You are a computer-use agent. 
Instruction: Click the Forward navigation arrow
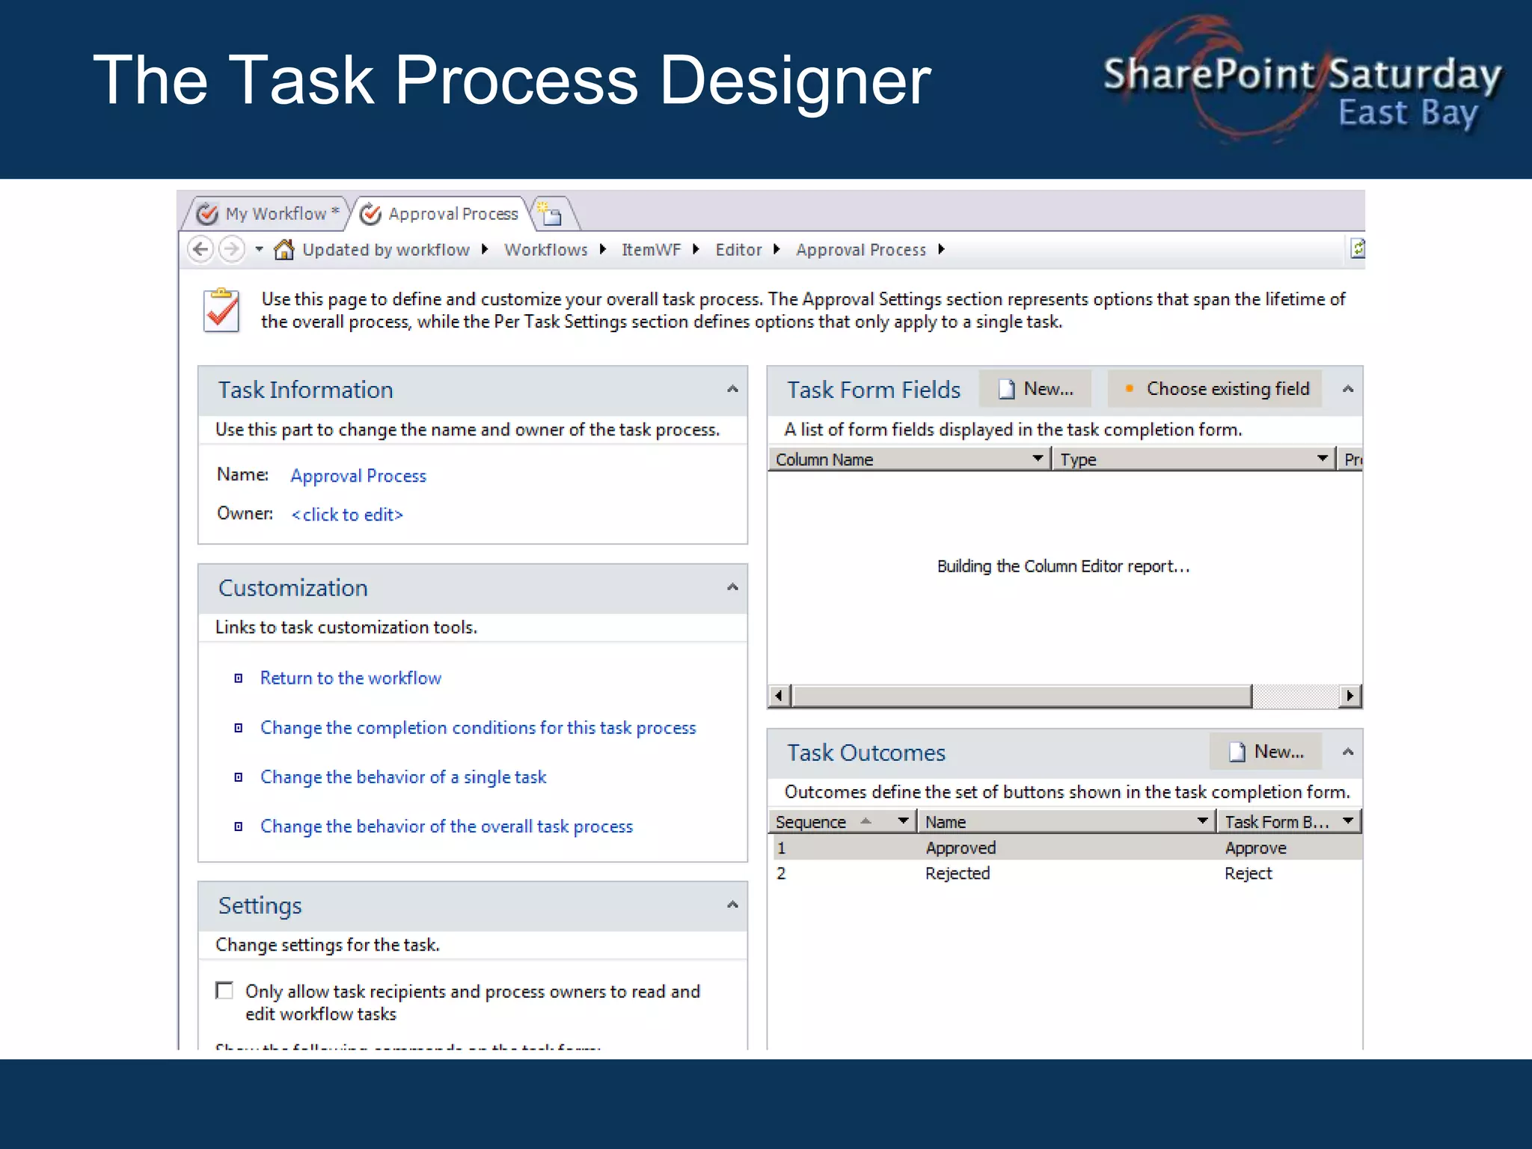(x=232, y=249)
